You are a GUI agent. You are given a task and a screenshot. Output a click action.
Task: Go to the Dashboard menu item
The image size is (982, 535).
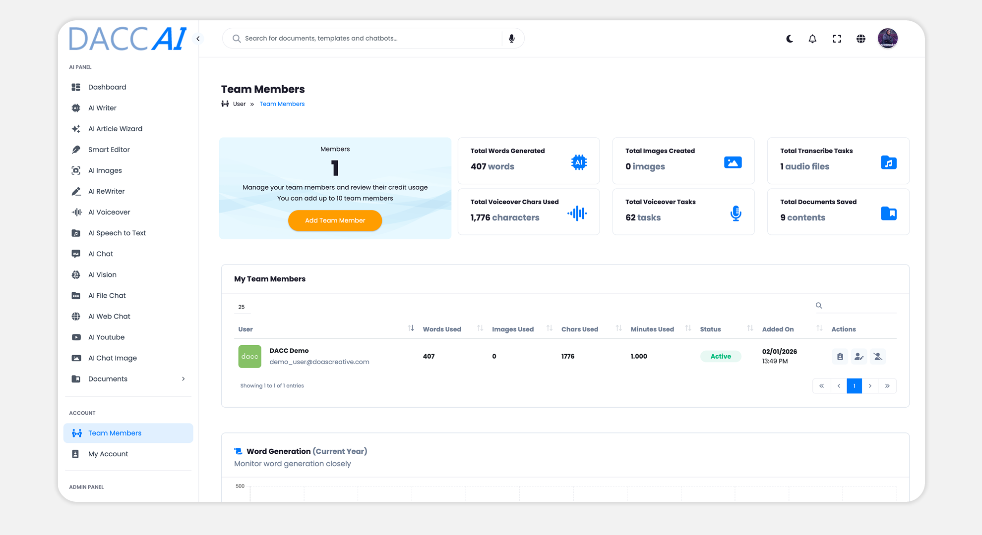pos(107,87)
